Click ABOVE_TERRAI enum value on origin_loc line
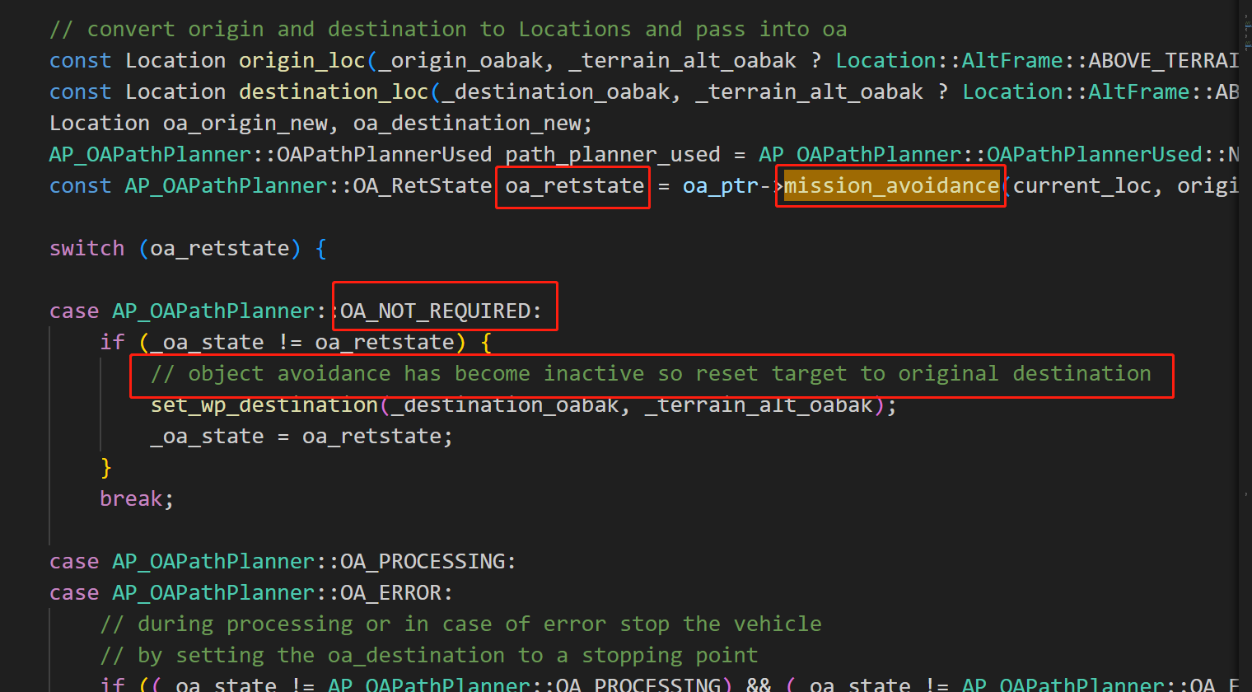This screenshot has width=1252, height=692. [x=1164, y=61]
